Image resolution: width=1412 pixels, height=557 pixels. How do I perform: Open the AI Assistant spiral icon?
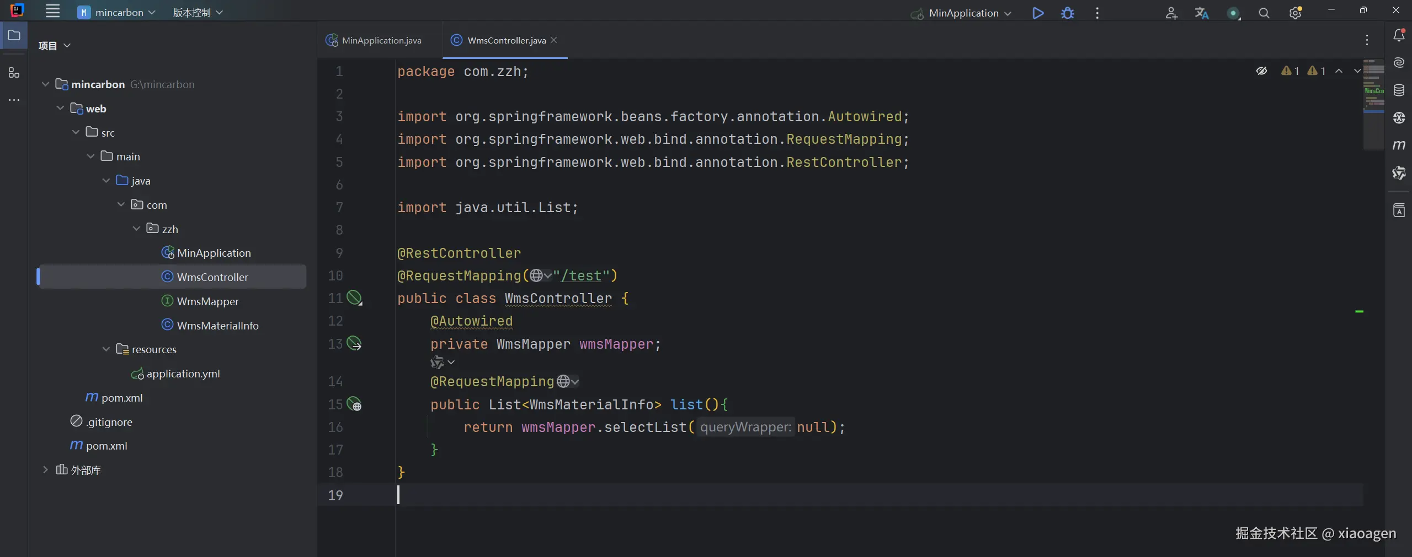[x=1399, y=63]
